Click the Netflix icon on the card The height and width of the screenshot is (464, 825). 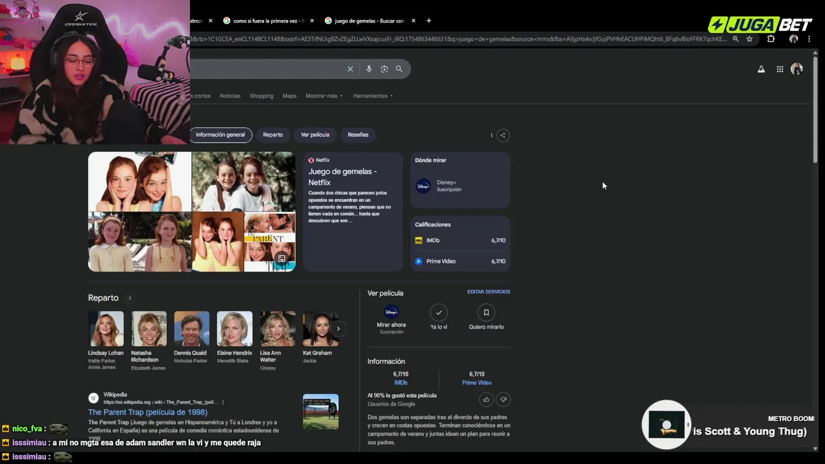[x=311, y=160]
